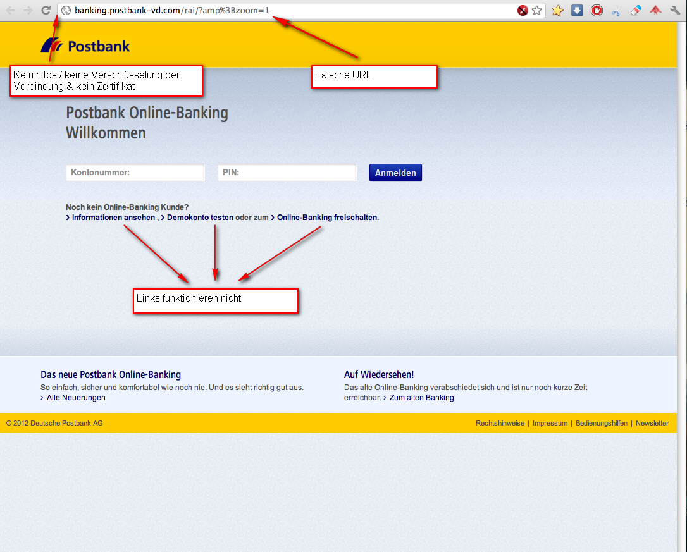Image resolution: width=687 pixels, height=552 pixels.
Task: Click the blue download arrow extension icon
Action: (577, 11)
